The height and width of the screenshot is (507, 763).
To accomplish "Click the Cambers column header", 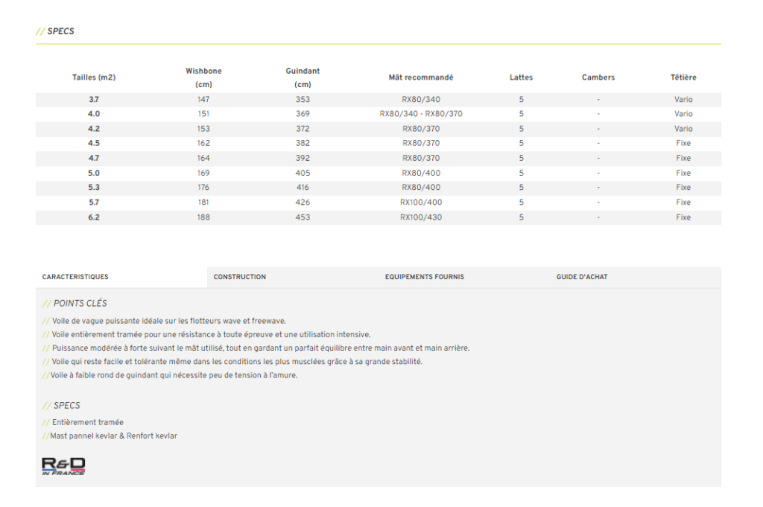I will (x=598, y=77).
